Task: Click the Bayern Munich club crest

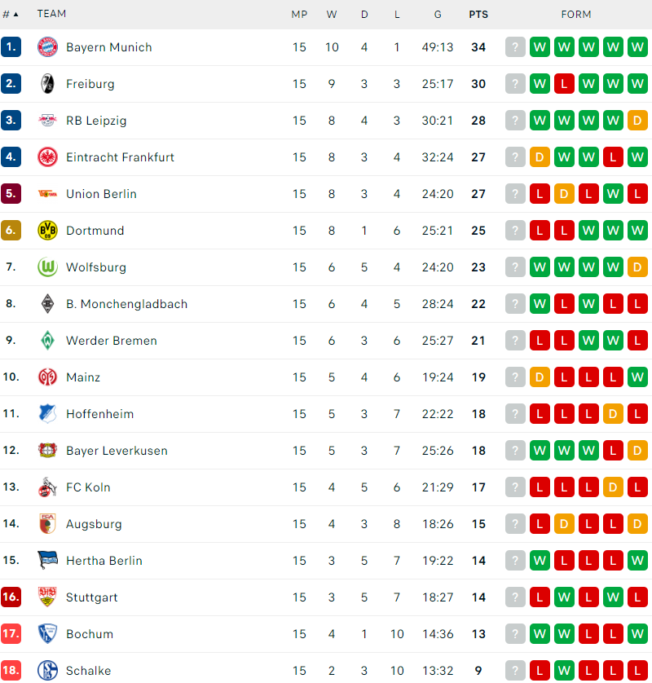Action: click(47, 47)
